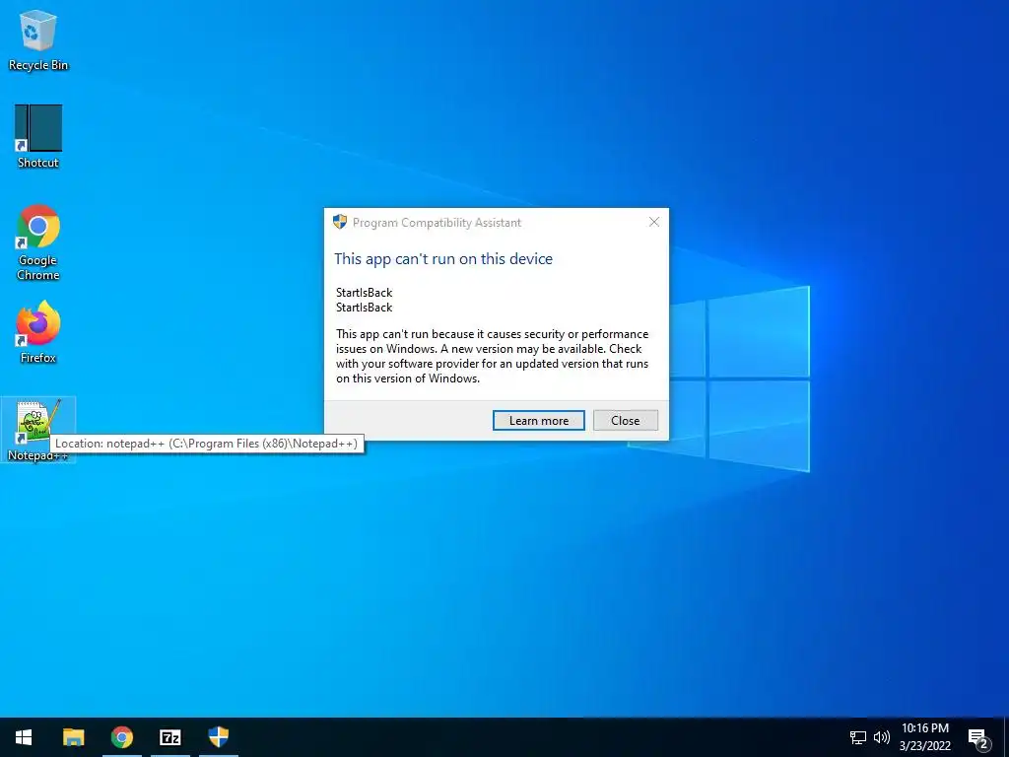Open the Windows Start menu

pos(24,737)
